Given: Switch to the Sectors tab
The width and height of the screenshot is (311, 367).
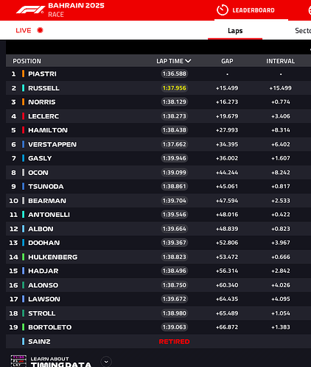Looking at the screenshot, I should (303, 30).
